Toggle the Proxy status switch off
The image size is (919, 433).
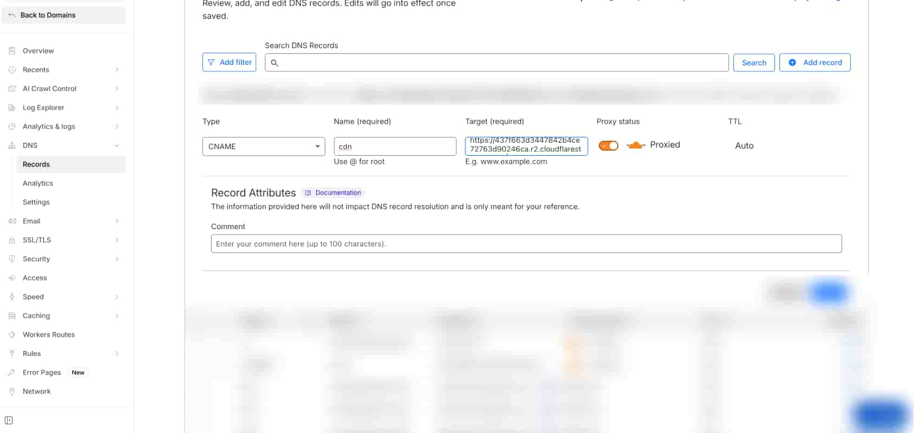click(x=608, y=145)
